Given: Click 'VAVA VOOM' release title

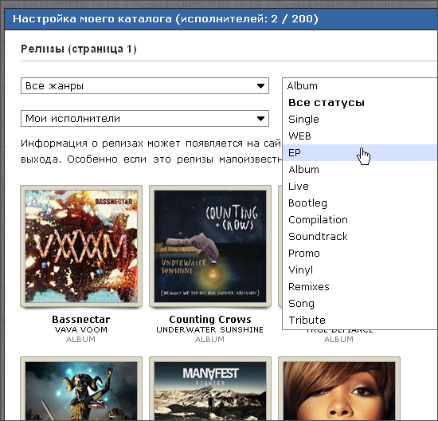Looking at the screenshot, I should coord(81,330).
